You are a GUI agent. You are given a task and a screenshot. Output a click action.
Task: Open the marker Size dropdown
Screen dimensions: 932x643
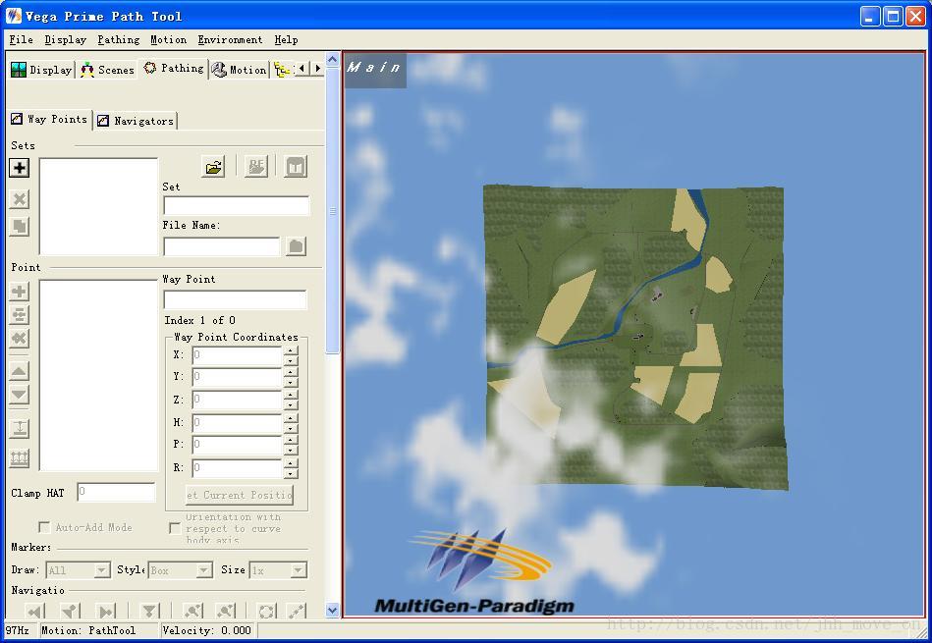[x=299, y=570]
